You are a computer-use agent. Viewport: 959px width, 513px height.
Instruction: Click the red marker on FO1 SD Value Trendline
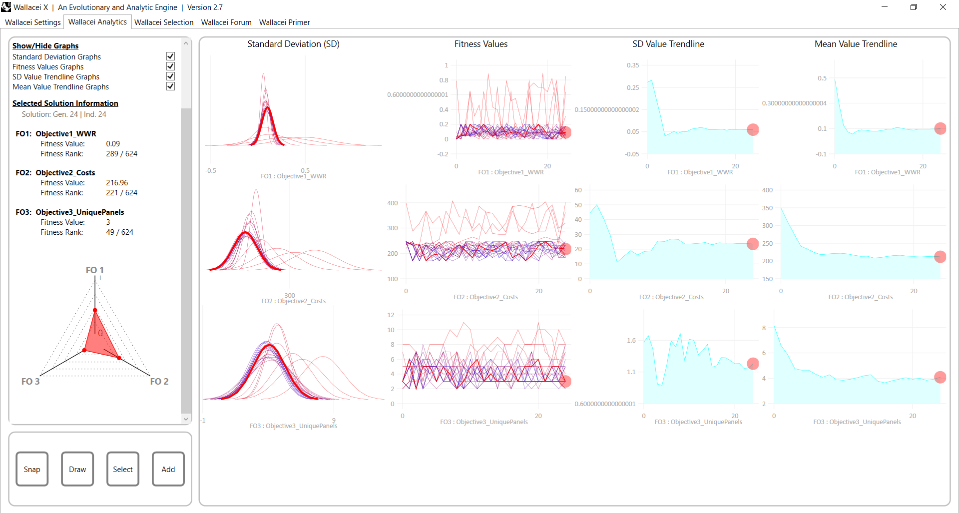(753, 129)
